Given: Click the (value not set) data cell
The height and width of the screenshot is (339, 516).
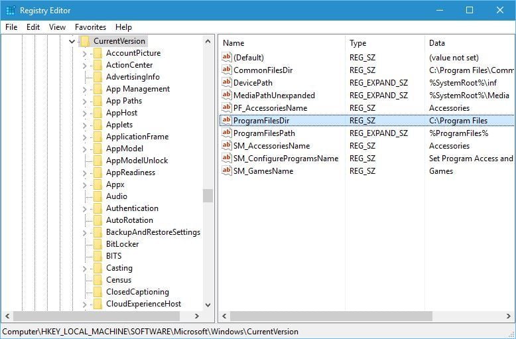Looking at the screenshot, I should [x=454, y=58].
